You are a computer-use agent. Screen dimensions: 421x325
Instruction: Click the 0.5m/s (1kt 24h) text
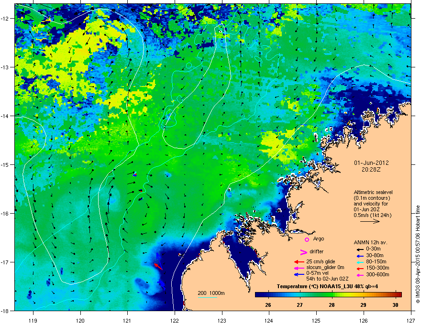pos(373,215)
